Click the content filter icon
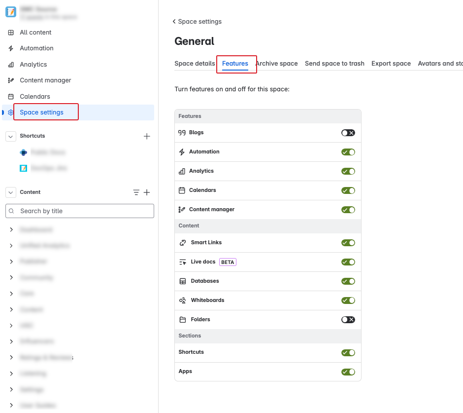The width and height of the screenshot is (463, 413). [x=136, y=192]
